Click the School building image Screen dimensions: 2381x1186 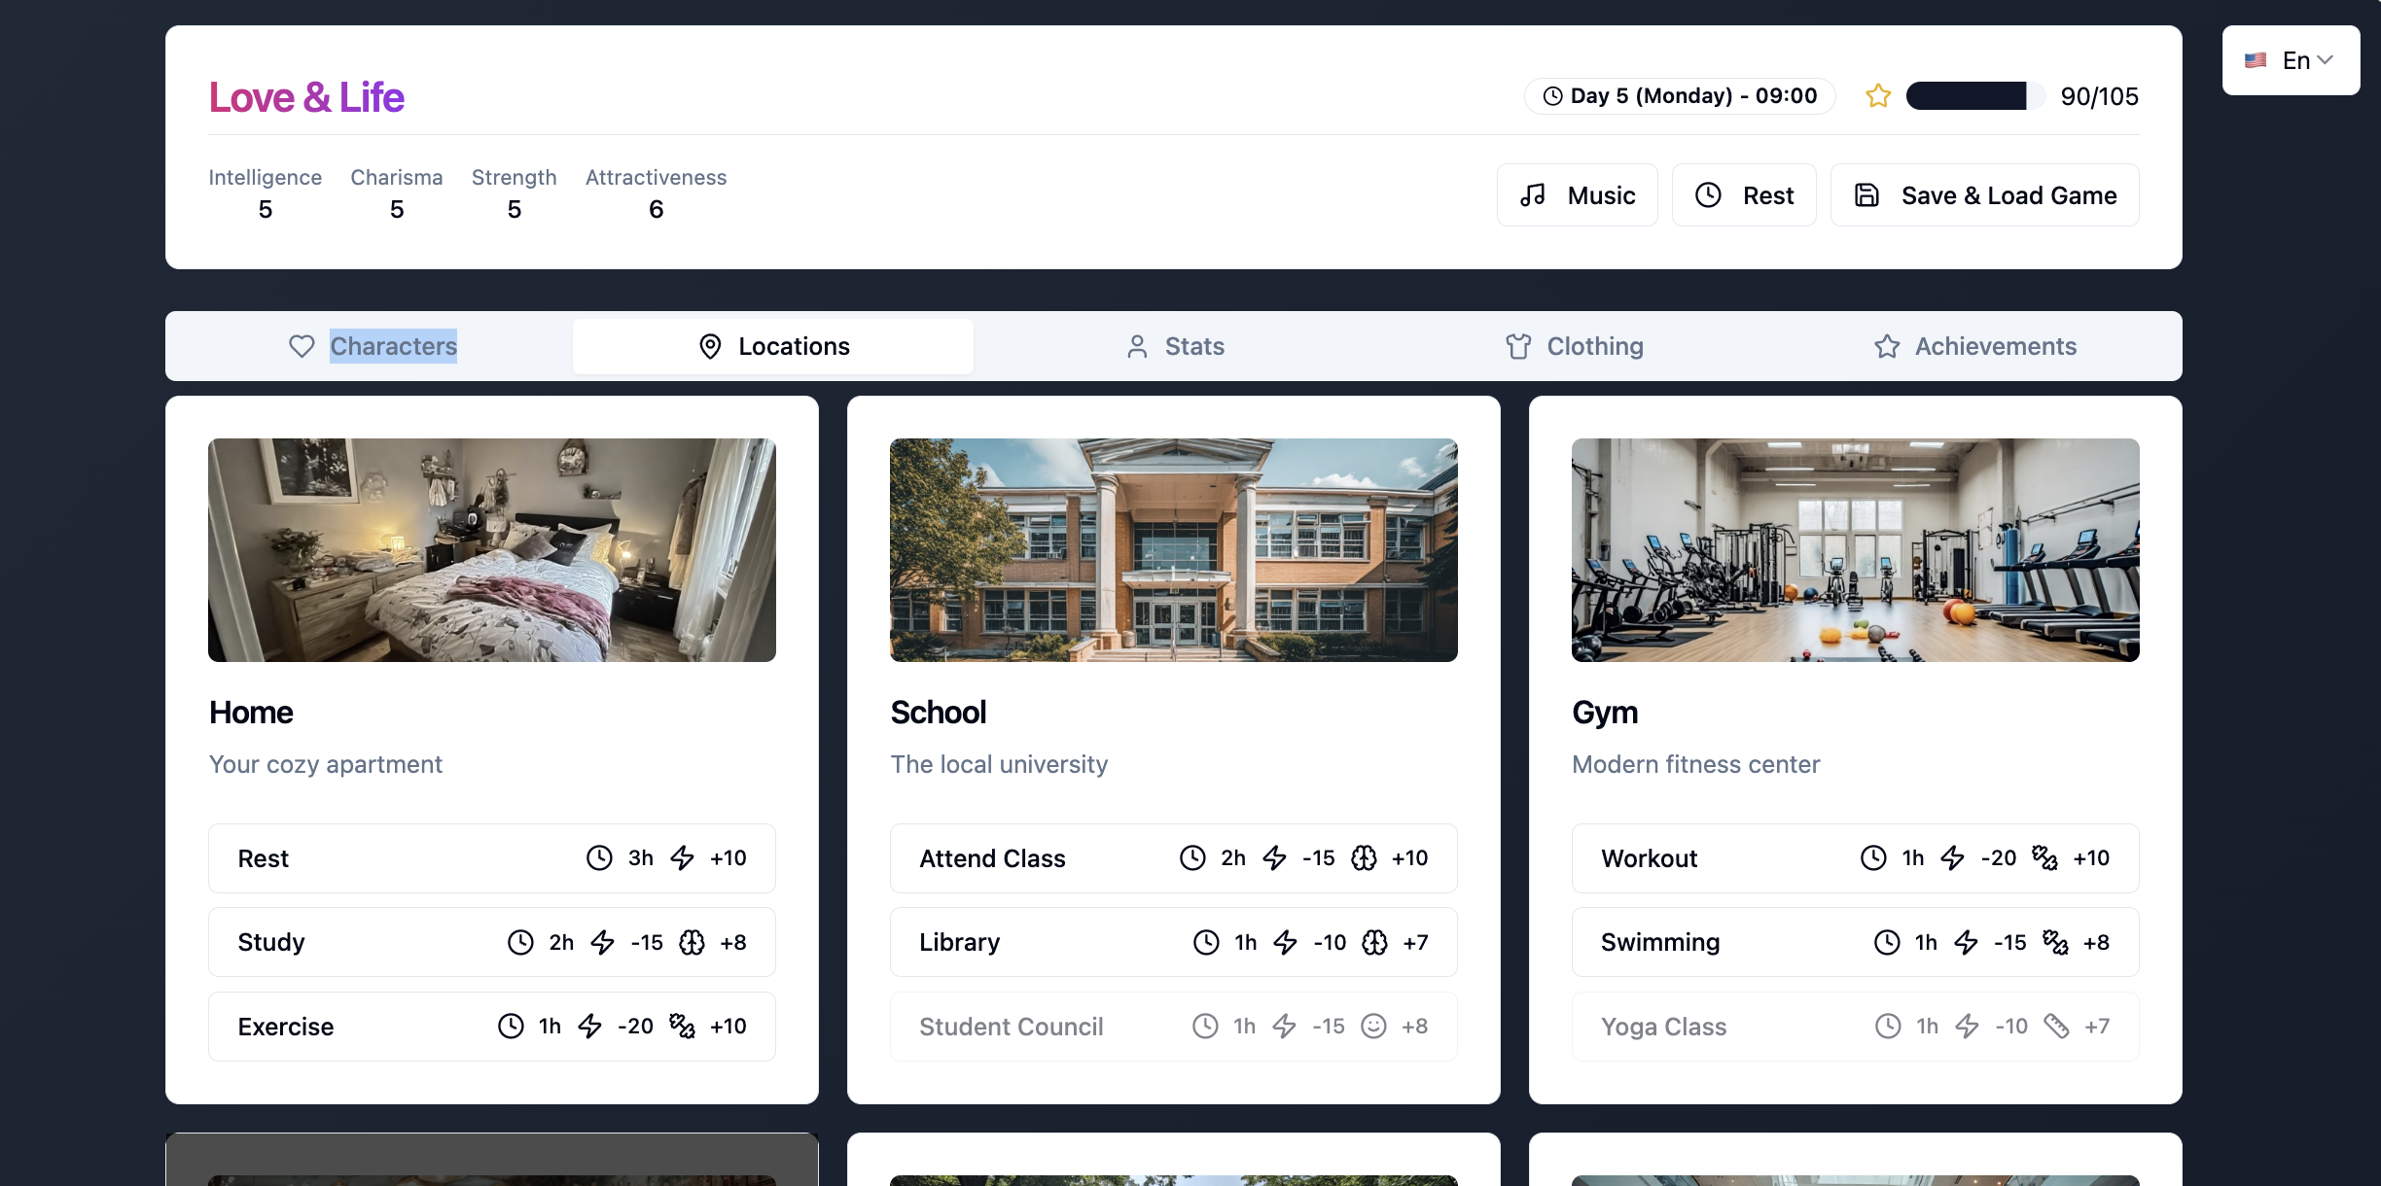point(1174,550)
